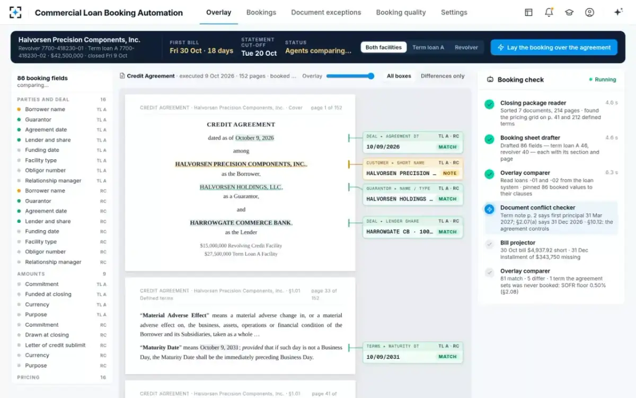Open the Guarantor Name/Type match box

pyautogui.click(x=413, y=194)
